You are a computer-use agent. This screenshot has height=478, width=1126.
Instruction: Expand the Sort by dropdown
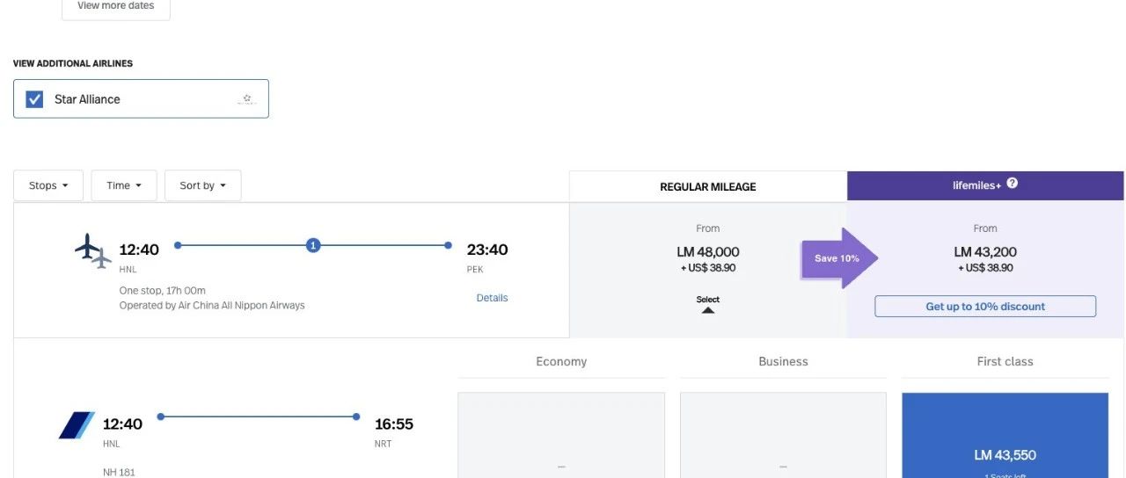click(202, 185)
